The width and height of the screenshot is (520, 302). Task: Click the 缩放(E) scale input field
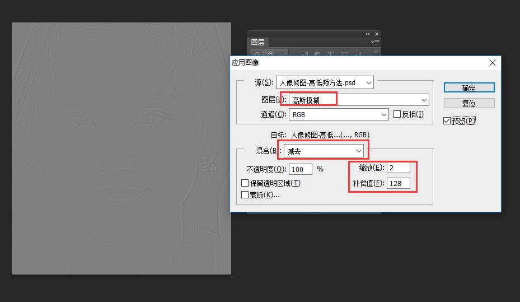pyautogui.click(x=399, y=168)
